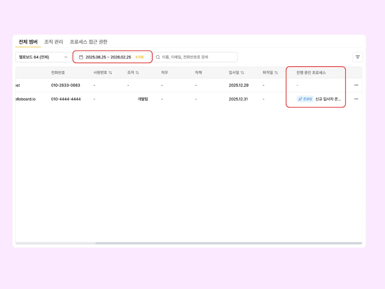Expand the 헬로보드 64 (전체) dropdown
Screen dimensions: 385x289
click(43, 57)
